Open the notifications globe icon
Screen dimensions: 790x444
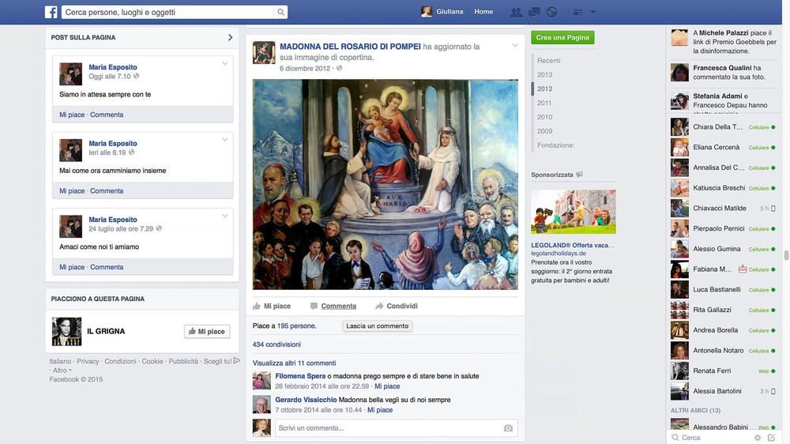[551, 12]
